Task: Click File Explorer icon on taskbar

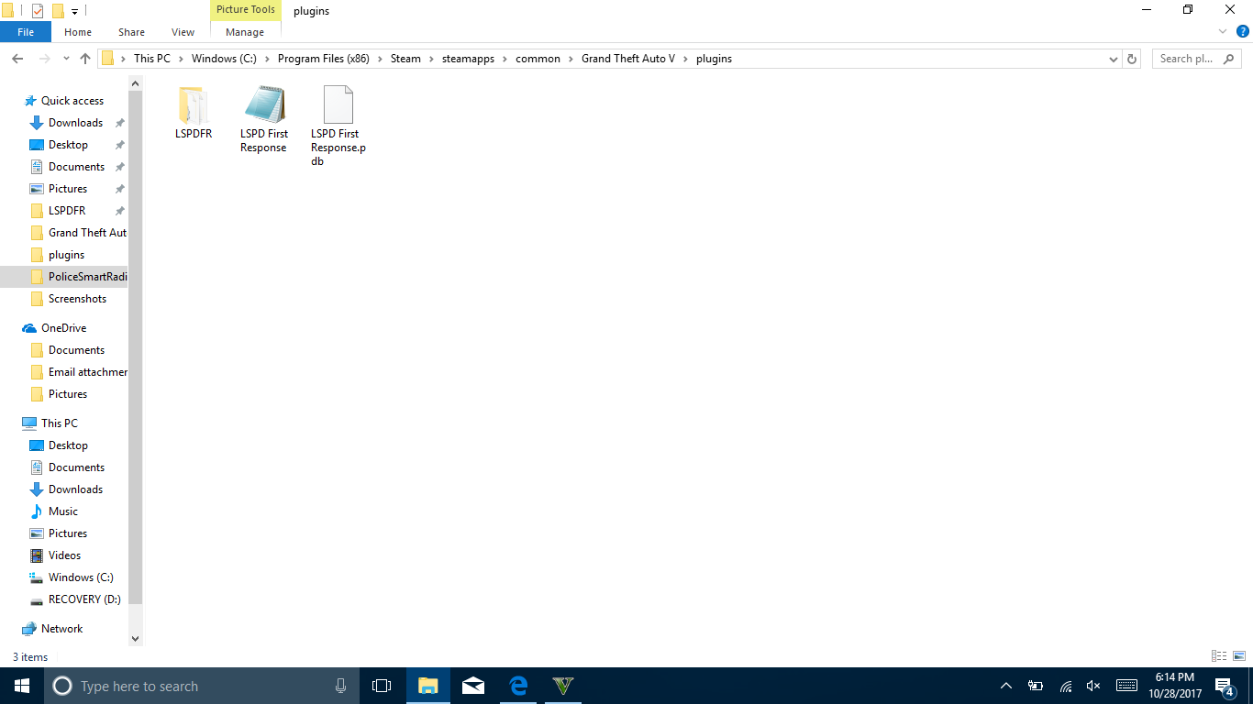Action: 428,686
